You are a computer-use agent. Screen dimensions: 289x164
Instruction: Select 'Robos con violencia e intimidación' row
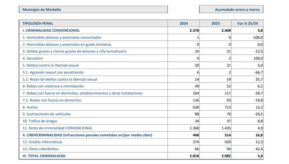point(141,86)
